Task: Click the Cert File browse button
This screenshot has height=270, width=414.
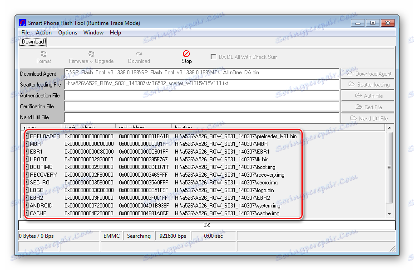Action: point(368,107)
